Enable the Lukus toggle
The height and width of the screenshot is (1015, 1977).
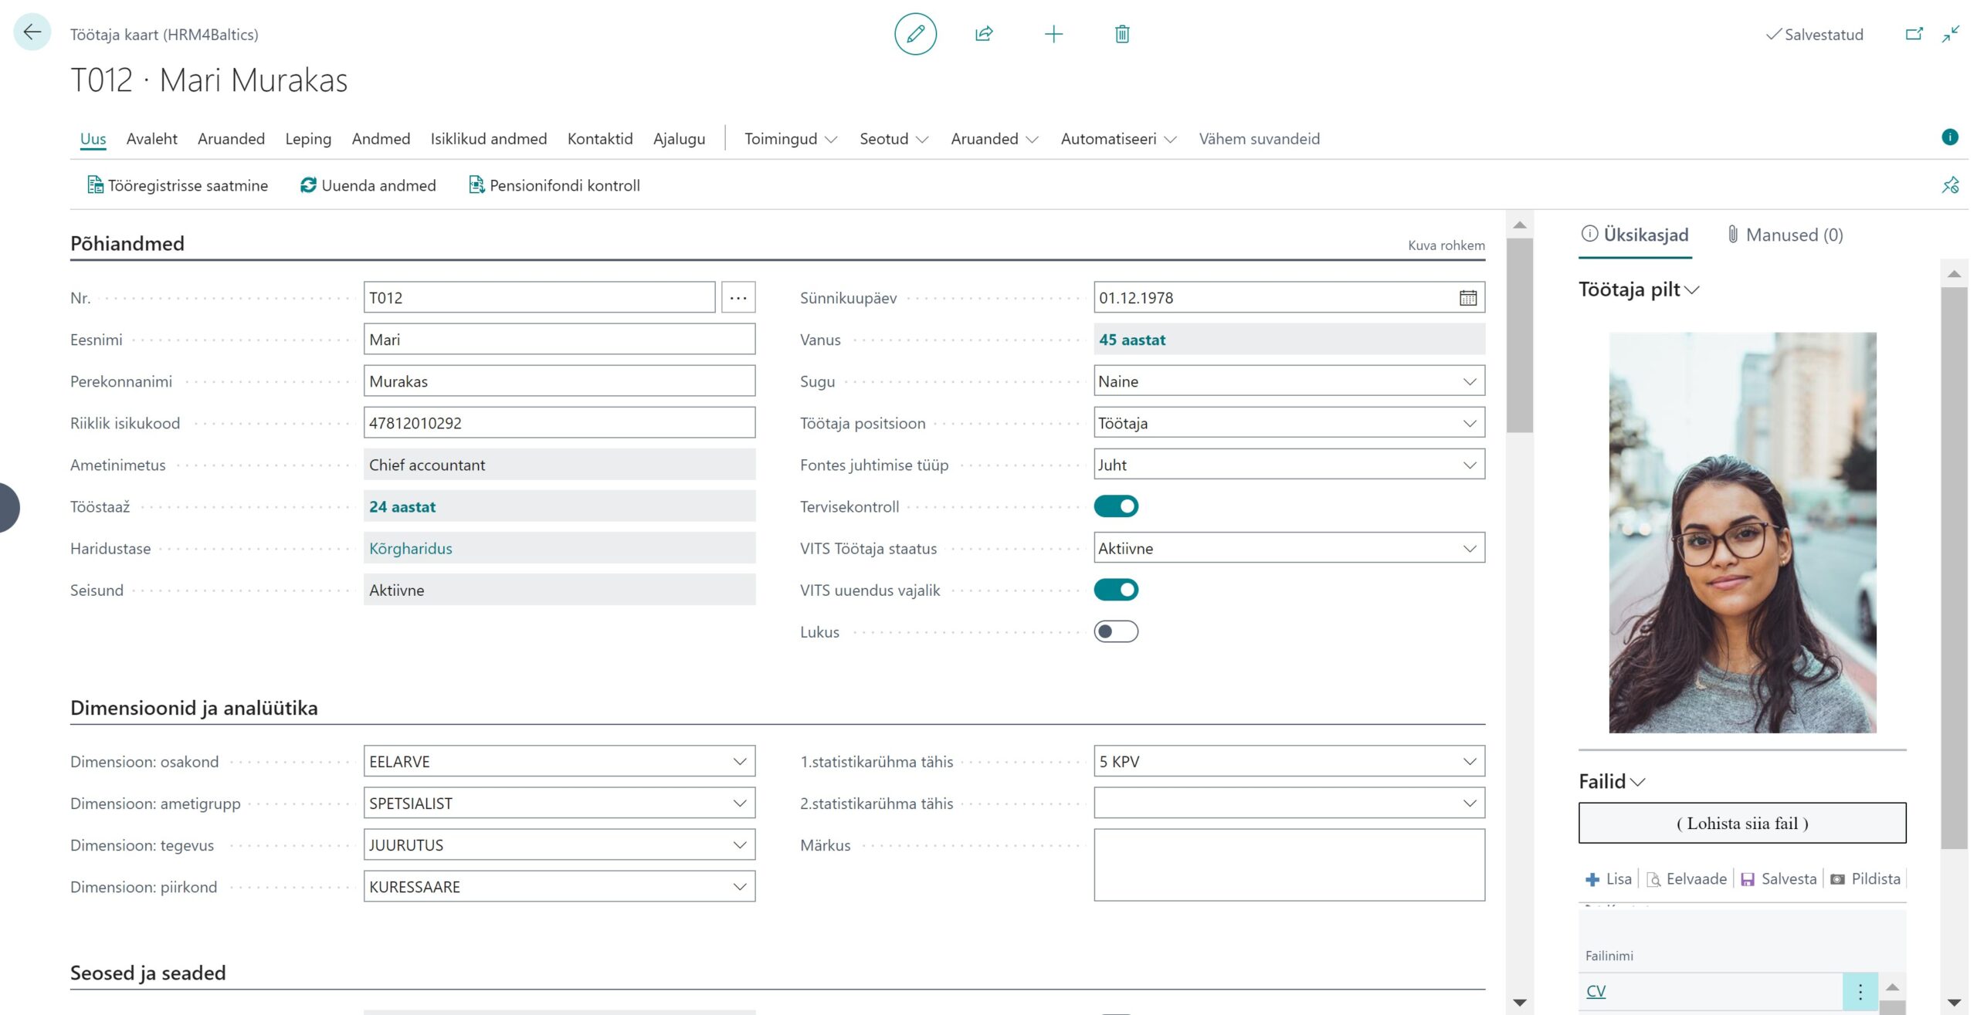click(1116, 631)
